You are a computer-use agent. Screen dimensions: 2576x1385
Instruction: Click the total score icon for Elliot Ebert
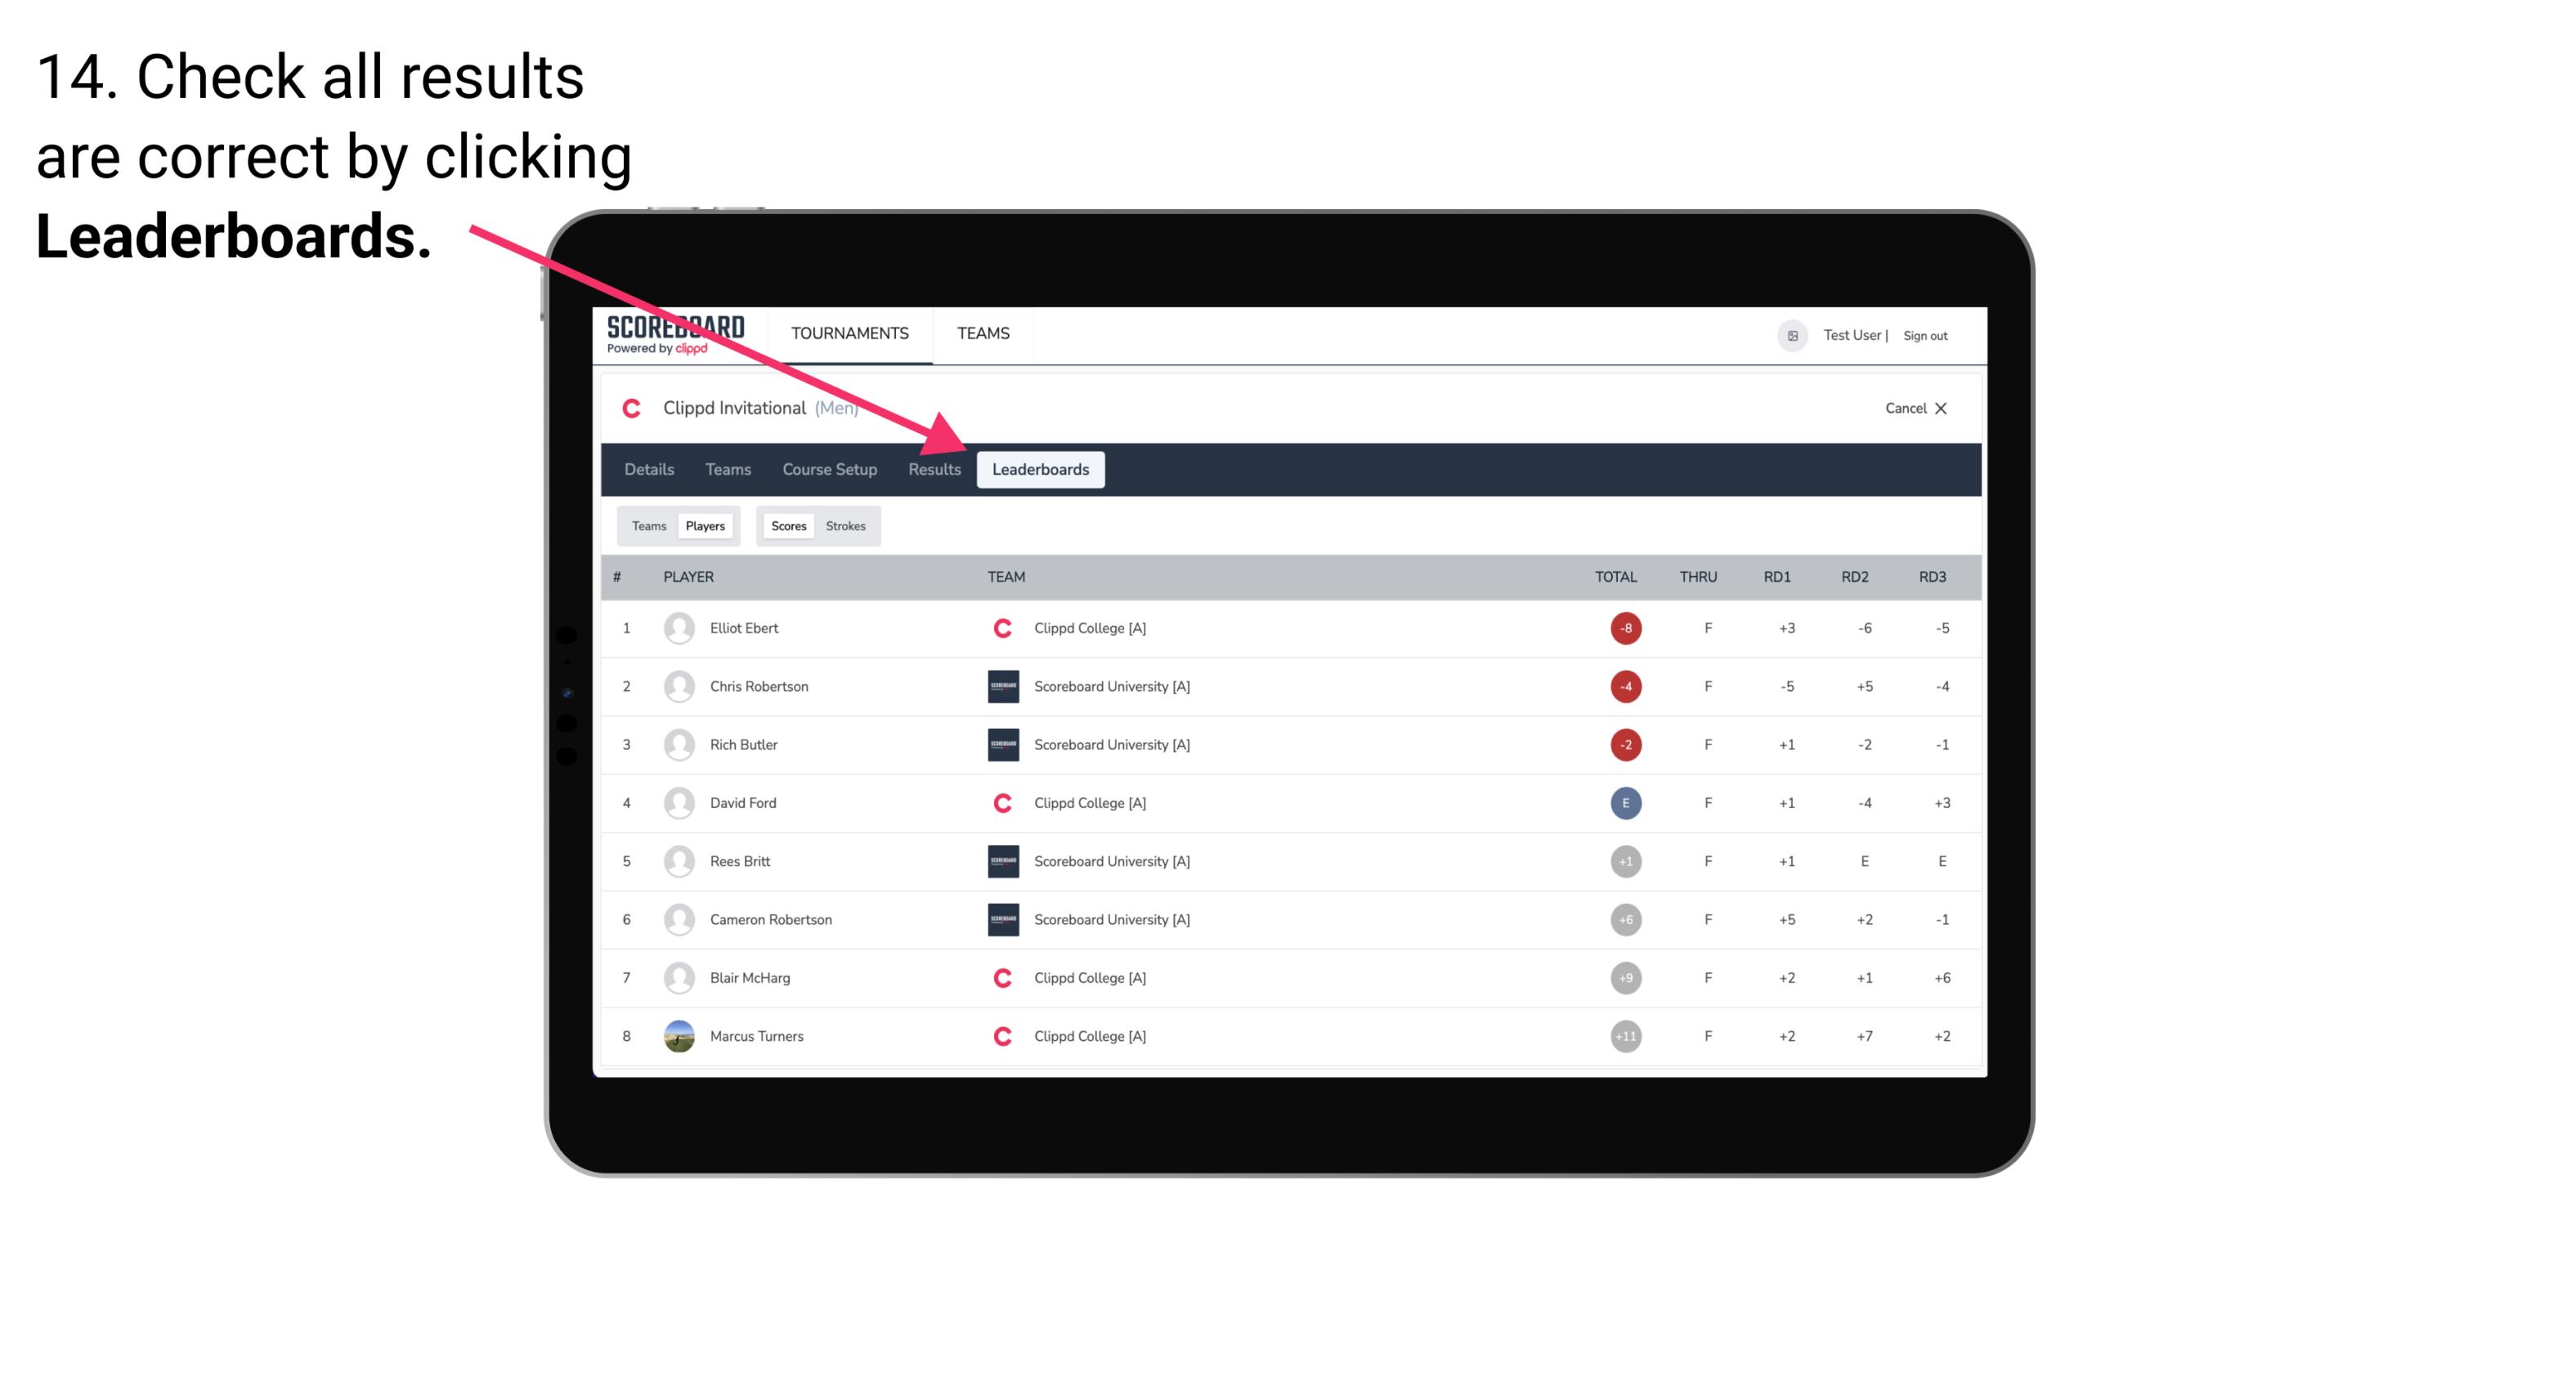coord(1619,628)
